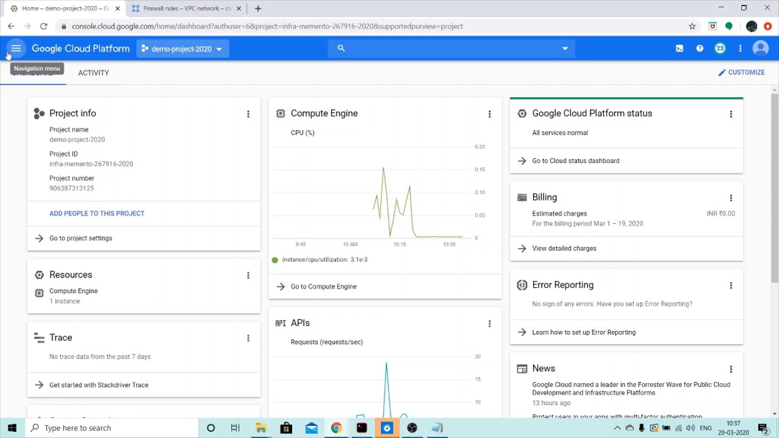Image resolution: width=779 pixels, height=438 pixels.
Task: Click the Google Cloud Platform logo
Action: point(80,49)
